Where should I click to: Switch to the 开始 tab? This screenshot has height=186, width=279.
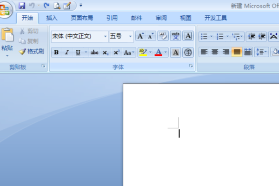tap(27, 18)
